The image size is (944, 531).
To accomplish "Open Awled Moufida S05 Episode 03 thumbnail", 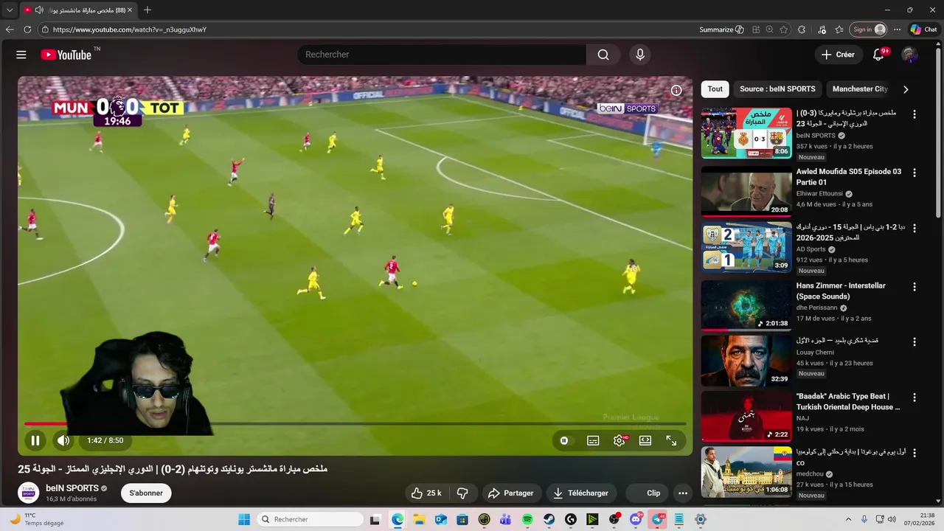I will click(x=746, y=191).
